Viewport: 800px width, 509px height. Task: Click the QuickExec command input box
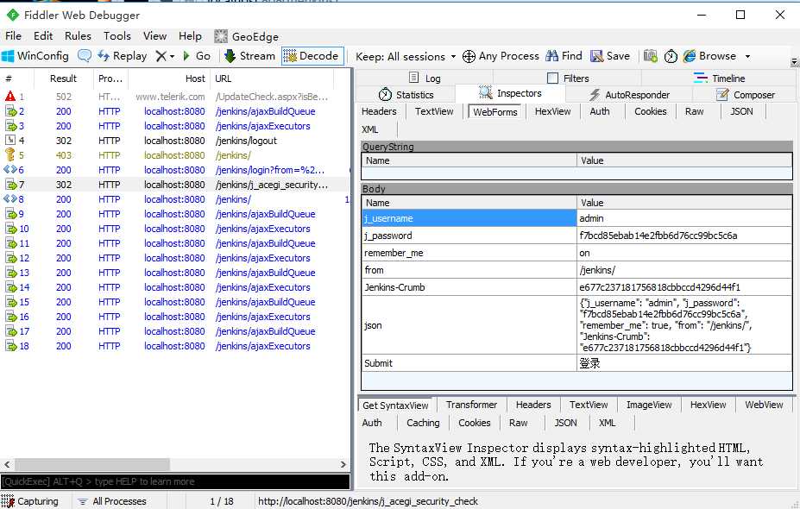point(175,481)
